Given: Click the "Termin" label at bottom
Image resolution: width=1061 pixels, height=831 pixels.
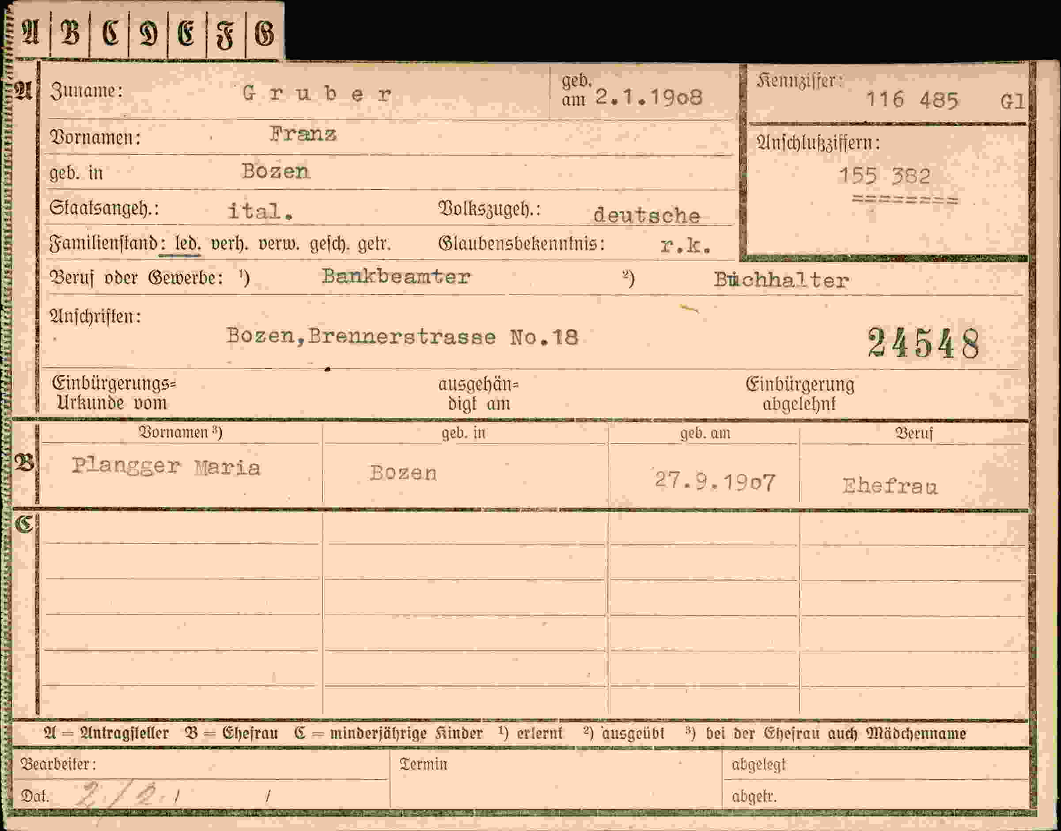Looking at the screenshot, I should (423, 764).
